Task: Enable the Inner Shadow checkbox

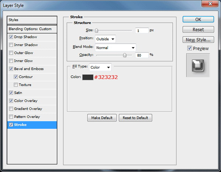Action: coord(11,45)
